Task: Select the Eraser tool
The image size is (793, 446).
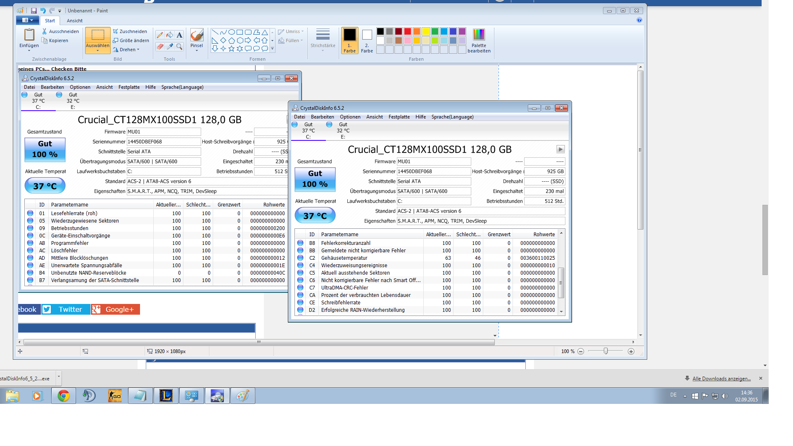Action: [160, 47]
